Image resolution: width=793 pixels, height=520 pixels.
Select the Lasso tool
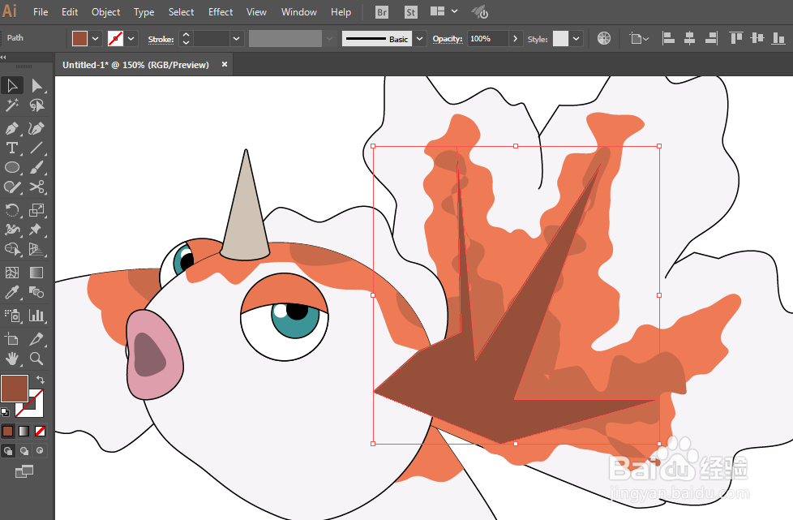tap(36, 105)
